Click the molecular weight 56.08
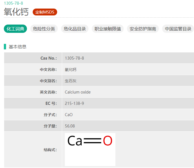Image resolution: width=194 pixels, height=168 pixels. [x=70, y=126]
